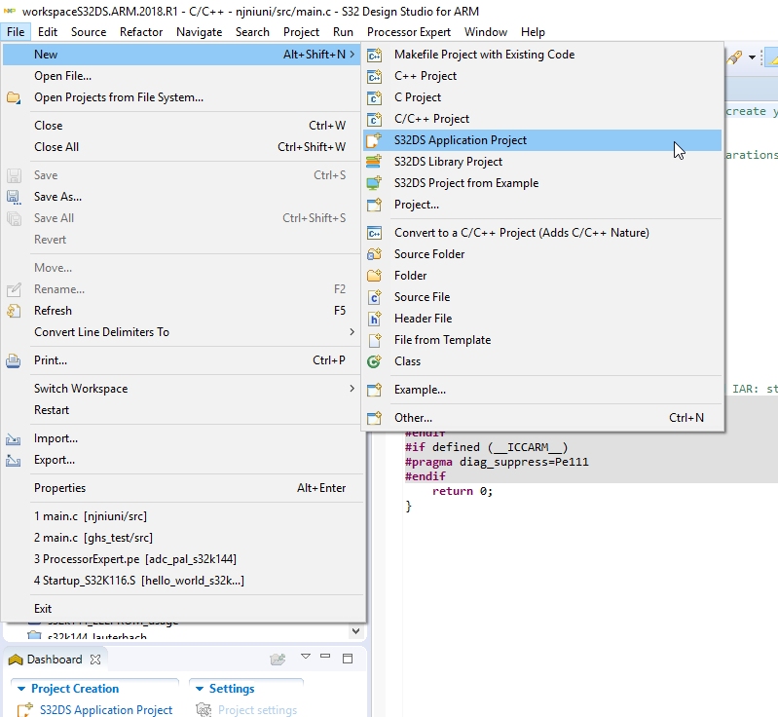Click the Open Projects from File System icon
The image size is (778, 717).
[14, 97]
